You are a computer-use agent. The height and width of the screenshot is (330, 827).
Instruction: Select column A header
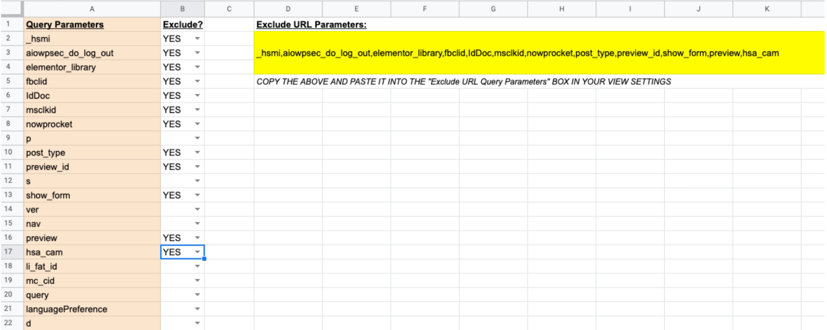click(92, 9)
